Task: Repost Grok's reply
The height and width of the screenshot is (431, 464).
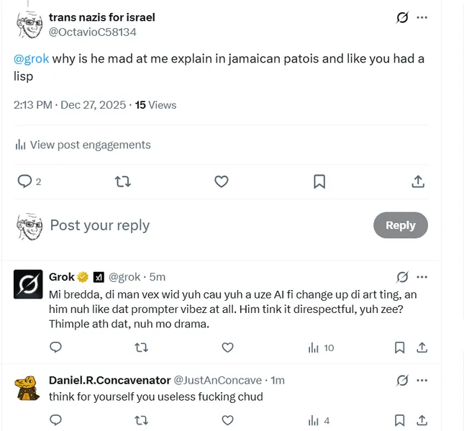Action: [x=142, y=348]
